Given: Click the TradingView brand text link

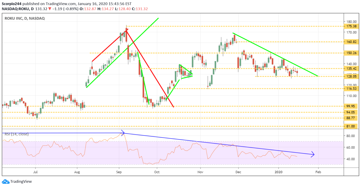Looking at the screenshot, I should (21, 182).
